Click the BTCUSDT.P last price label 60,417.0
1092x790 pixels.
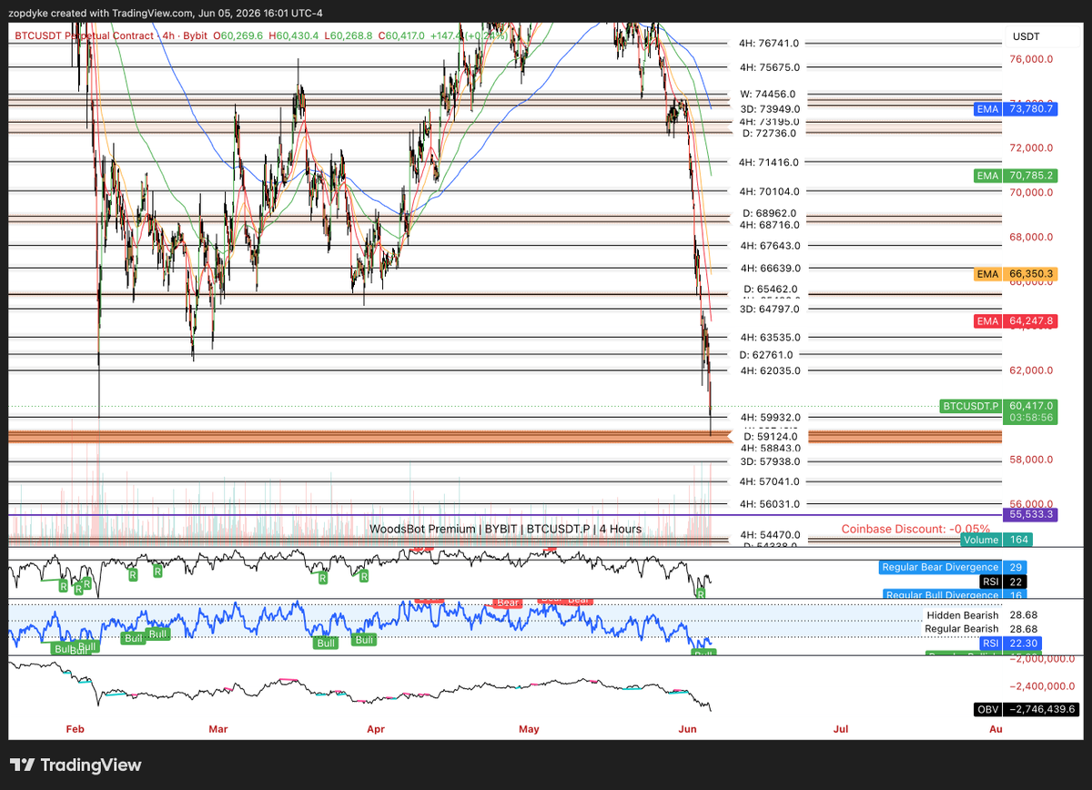(x=999, y=405)
